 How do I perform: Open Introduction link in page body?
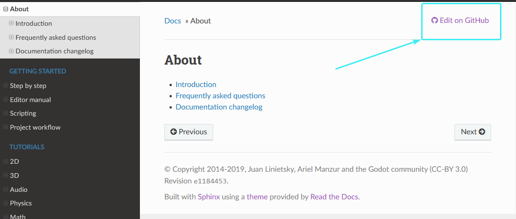196,85
